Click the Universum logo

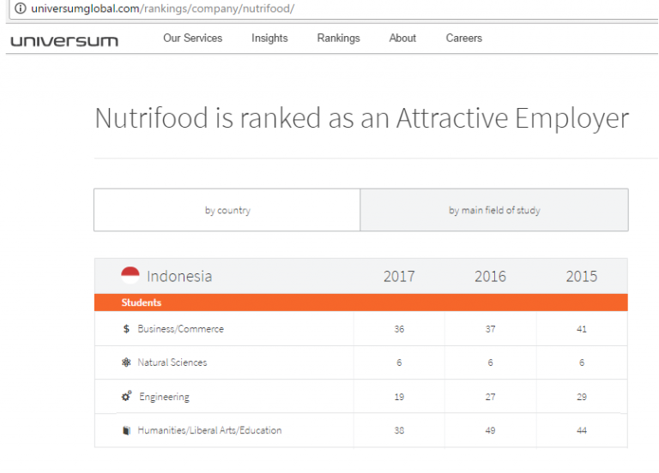[x=64, y=40]
